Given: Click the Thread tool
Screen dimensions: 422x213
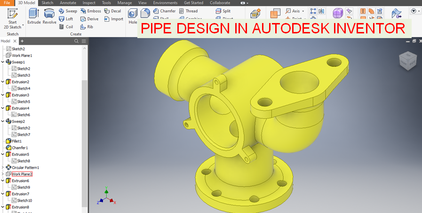Looking at the screenshot, I should tap(188, 11).
